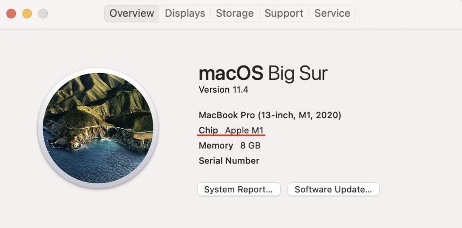Click the 8 GB memory value

point(250,146)
